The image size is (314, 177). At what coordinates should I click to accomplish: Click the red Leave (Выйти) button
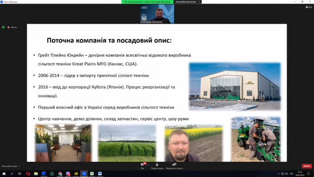pyautogui.click(x=307, y=166)
